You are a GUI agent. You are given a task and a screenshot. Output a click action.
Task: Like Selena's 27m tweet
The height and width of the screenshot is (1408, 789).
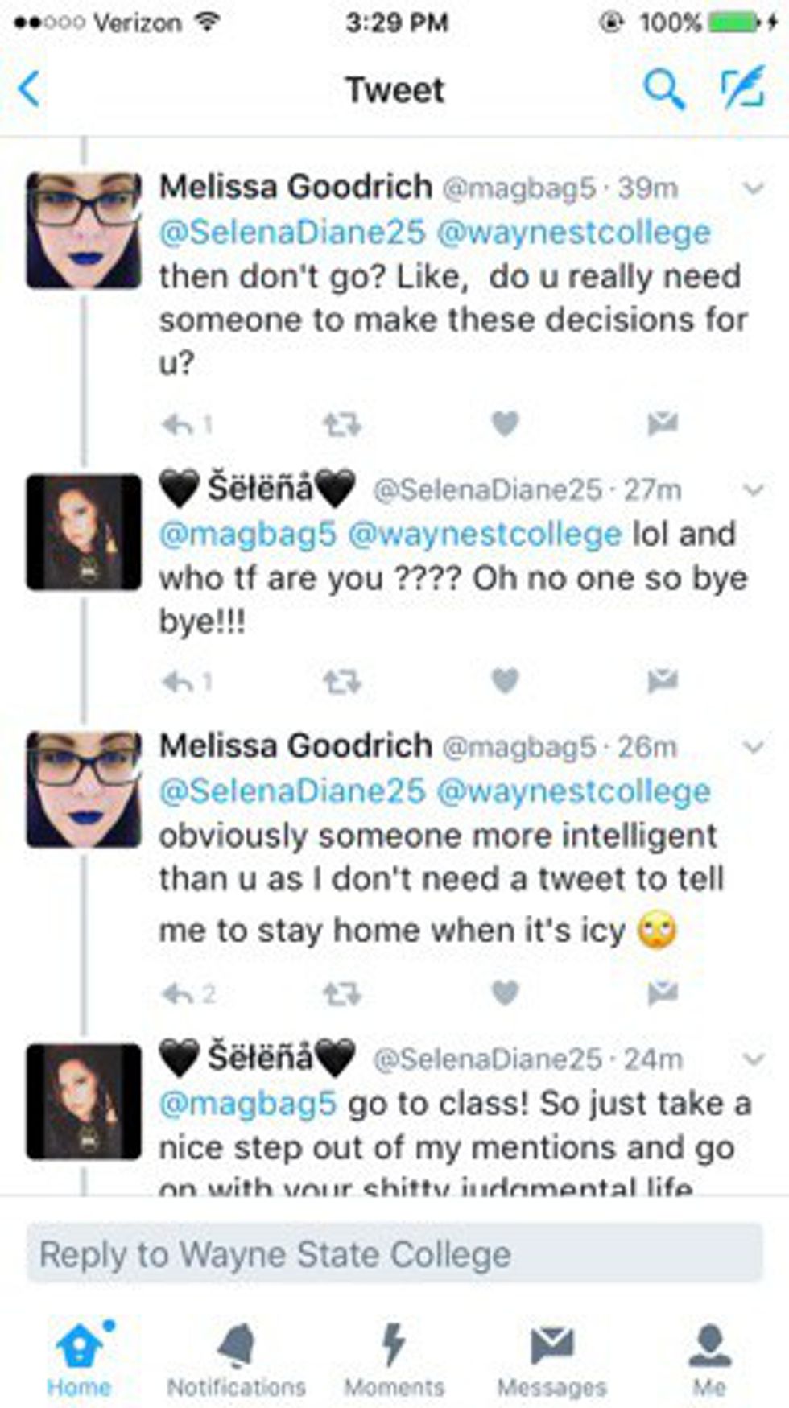point(505,681)
